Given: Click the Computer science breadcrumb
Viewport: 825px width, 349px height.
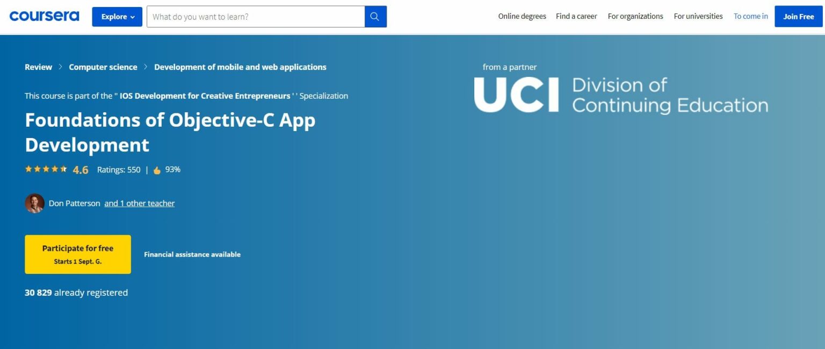Looking at the screenshot, I should click(103, 67).
